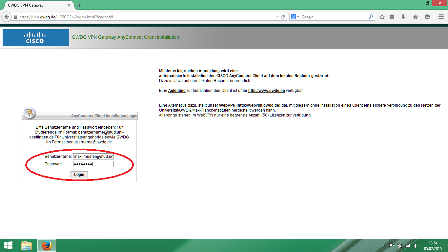
Task: Click the padlock site identity icon
Action: 15,17
